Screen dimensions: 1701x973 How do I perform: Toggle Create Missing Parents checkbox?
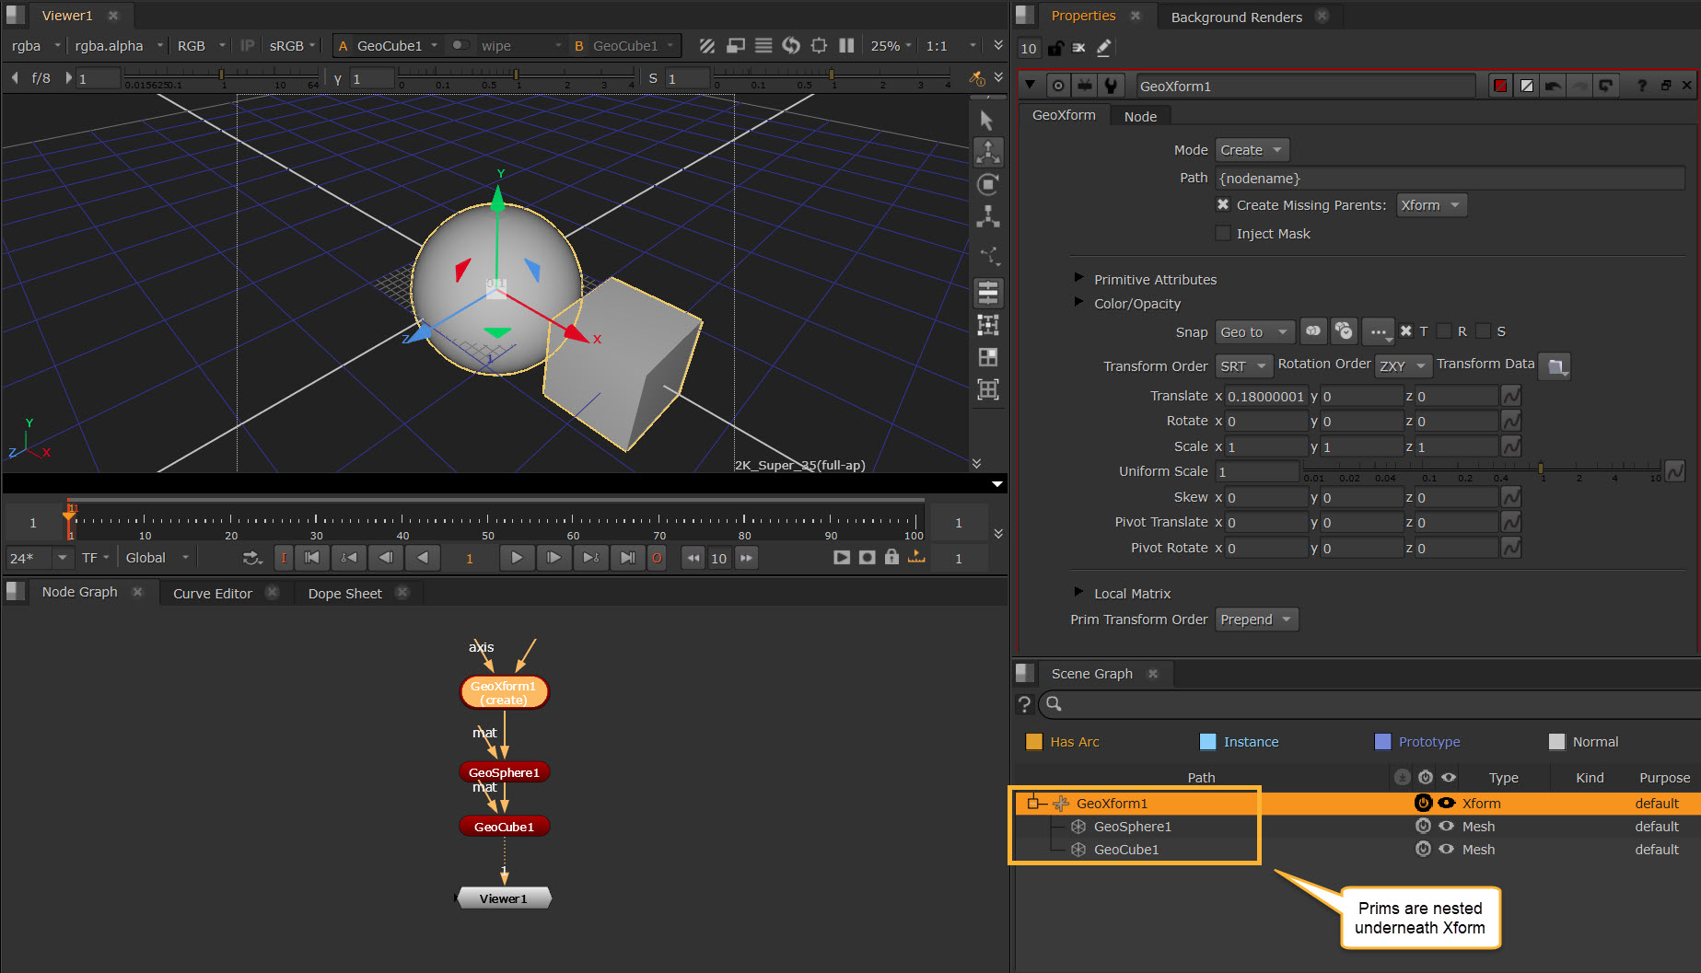(1223, 205)
